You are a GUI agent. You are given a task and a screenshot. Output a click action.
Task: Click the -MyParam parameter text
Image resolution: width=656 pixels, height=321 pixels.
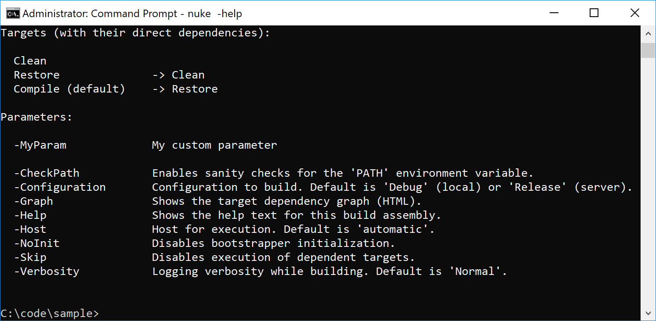[x=40, y=145]
